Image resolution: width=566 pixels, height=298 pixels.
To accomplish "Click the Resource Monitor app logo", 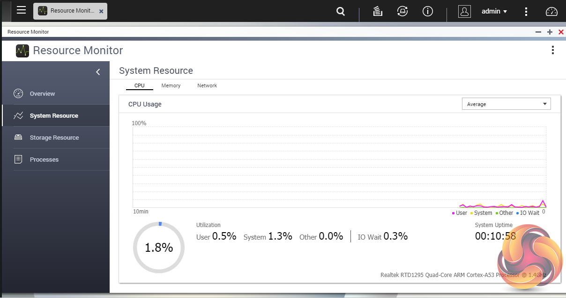I will pyautogui.click(x=22, y=50).
